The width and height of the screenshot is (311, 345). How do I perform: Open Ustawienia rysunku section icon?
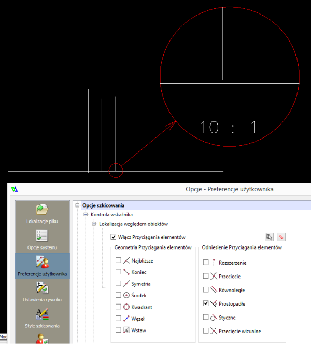point(42,288)
